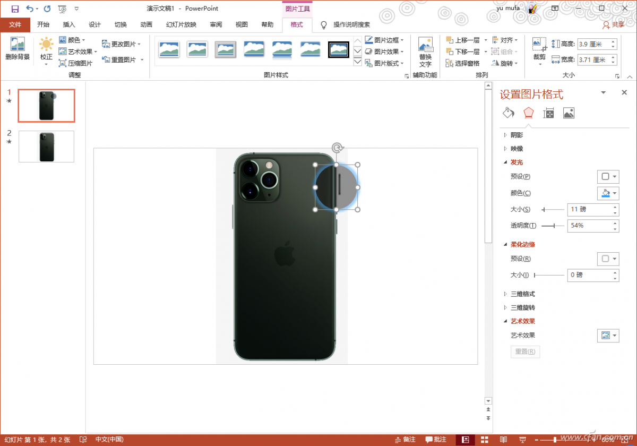The width and height of the screenshot is (637, 446).
Task: Click 替换文字 alt text button
Action: (x=425, y=52)
